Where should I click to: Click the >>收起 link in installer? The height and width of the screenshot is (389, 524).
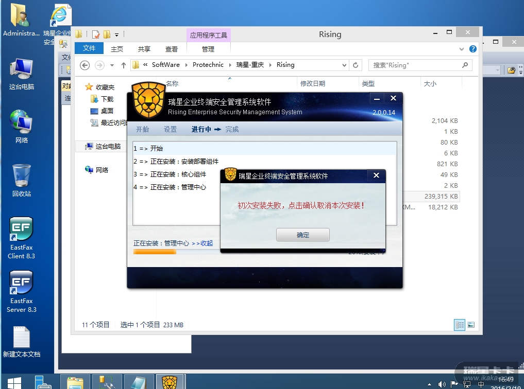pos(202,243)
